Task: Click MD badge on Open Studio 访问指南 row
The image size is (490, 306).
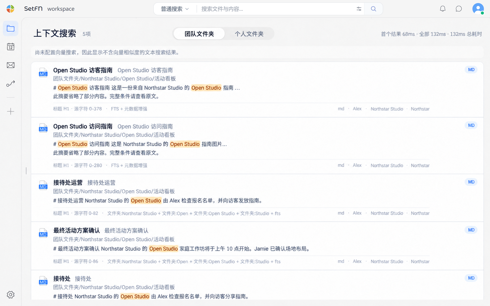Action: pyautogui.click(x=471, y=126)
